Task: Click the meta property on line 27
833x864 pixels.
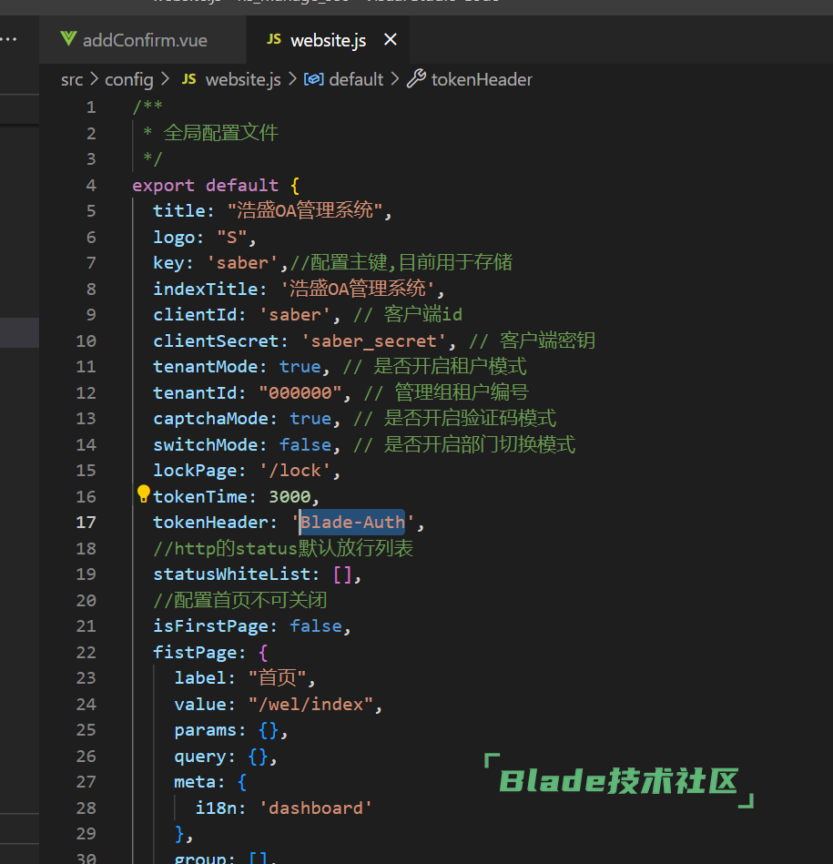Action: (x=195, y=782)
